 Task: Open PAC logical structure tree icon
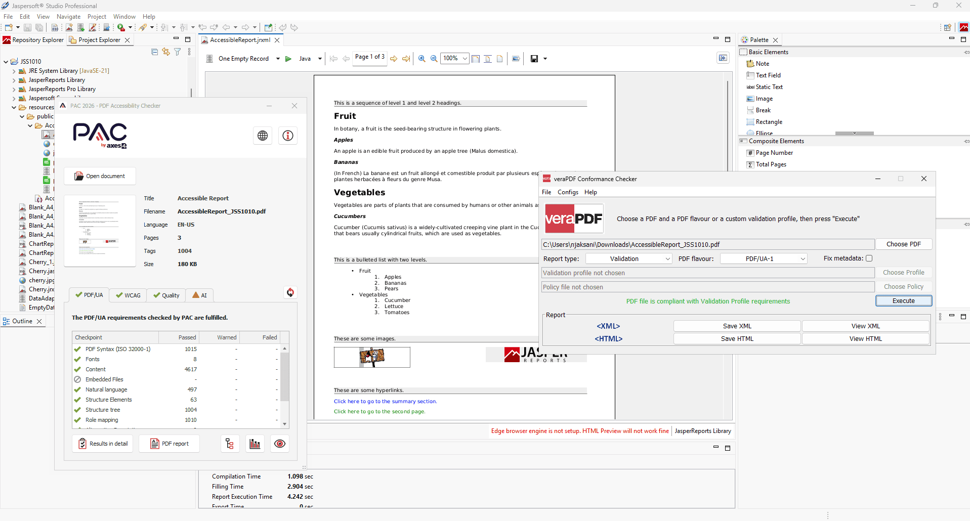[x=230, y=444]
